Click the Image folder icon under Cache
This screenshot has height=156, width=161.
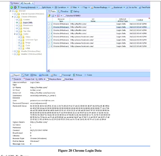pyautogui.click(x=24, y=43)
